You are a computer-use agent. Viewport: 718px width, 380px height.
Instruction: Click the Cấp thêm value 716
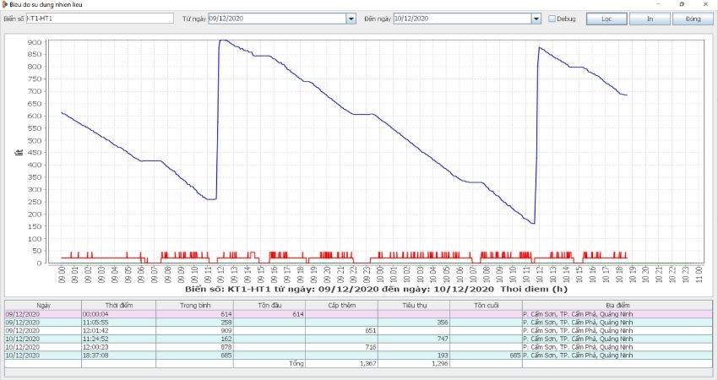371,347
